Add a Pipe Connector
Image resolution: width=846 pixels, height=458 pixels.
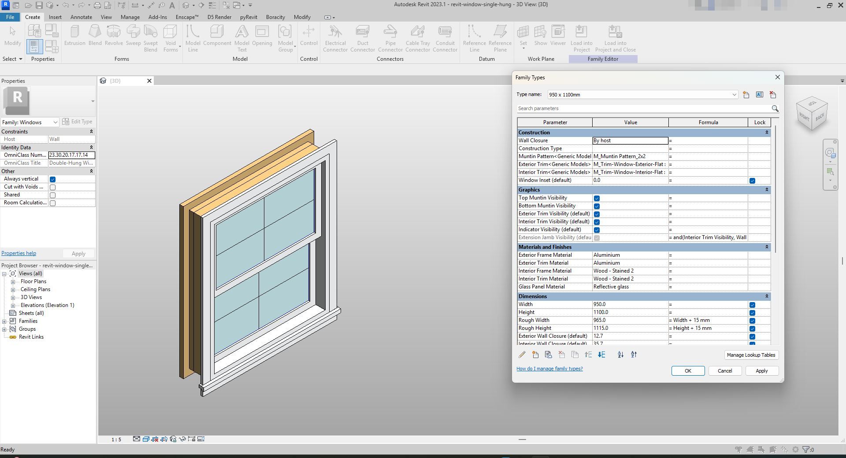(x=390, y=39)
